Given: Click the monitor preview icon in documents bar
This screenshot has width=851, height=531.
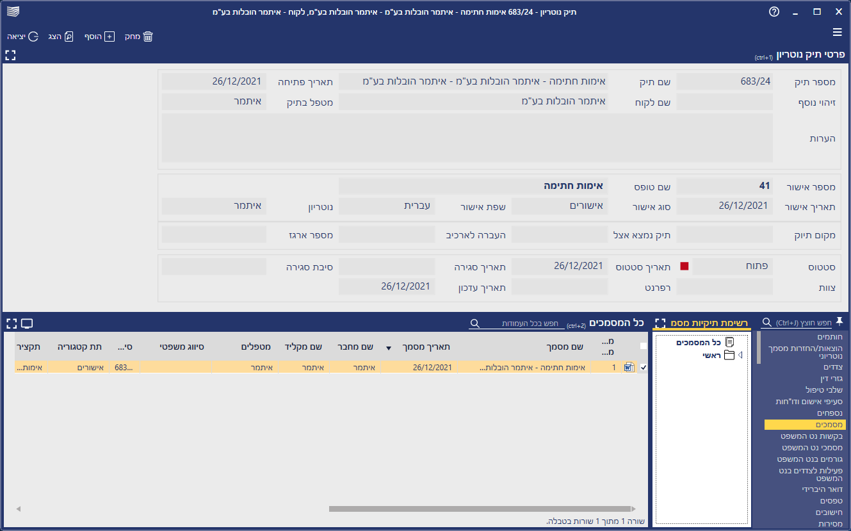Looking at the screenshot, I should (27, 323).
